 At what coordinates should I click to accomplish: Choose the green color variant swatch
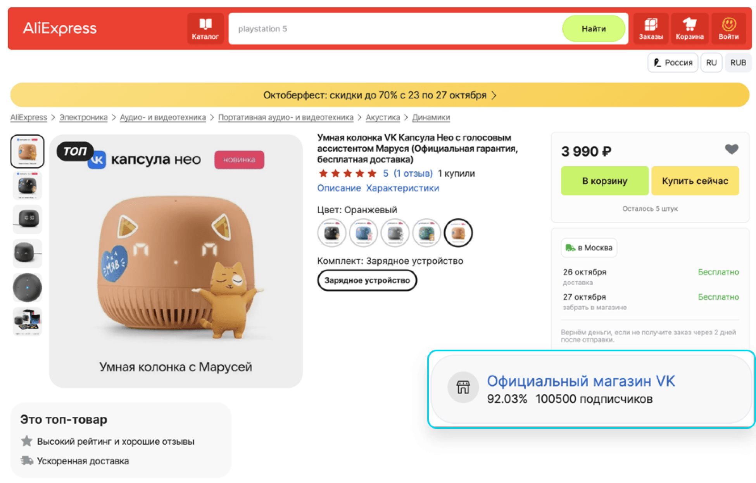(426, 233)
